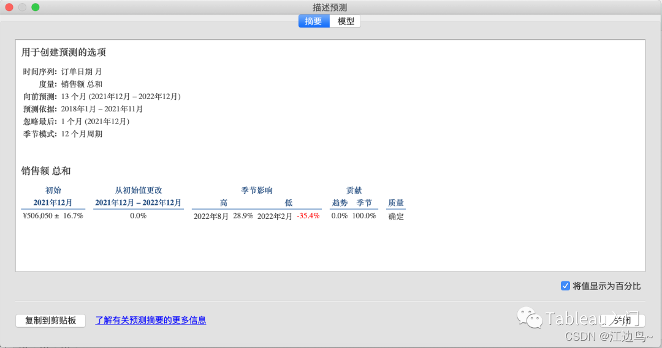Click the 季节 sub-header
The image size is (662, 348).
364,203
